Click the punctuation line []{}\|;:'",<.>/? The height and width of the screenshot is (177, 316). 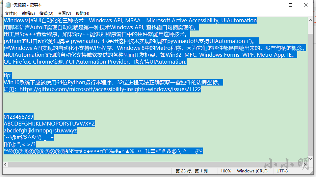point(20,144)
